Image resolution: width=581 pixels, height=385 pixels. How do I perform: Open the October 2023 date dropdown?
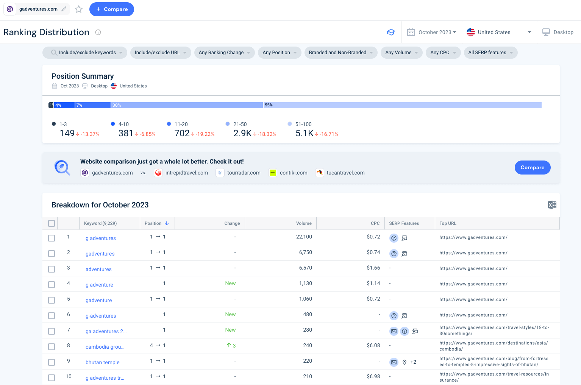pos(432,32)
